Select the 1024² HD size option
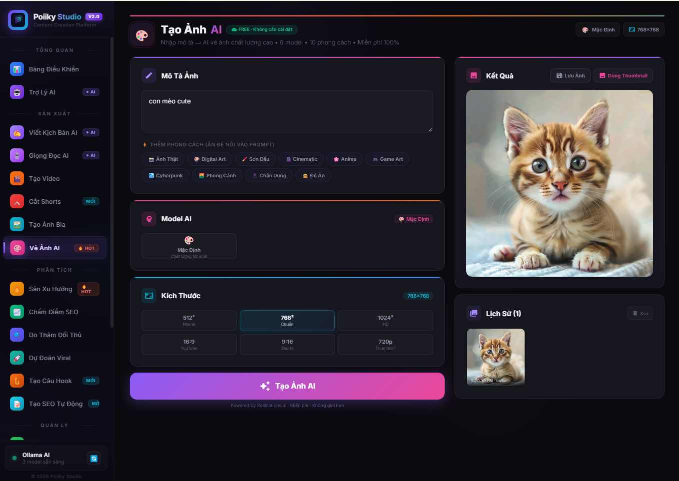This screenshot has width=679, height=481. tap(385, 321)
